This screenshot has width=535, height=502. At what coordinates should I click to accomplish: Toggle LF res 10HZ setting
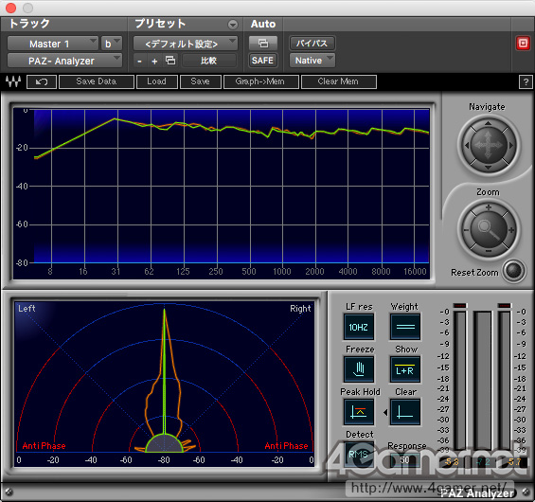point(359,327)
